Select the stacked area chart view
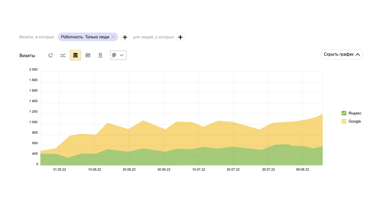The image size is (382, 204). pos(75,55)
